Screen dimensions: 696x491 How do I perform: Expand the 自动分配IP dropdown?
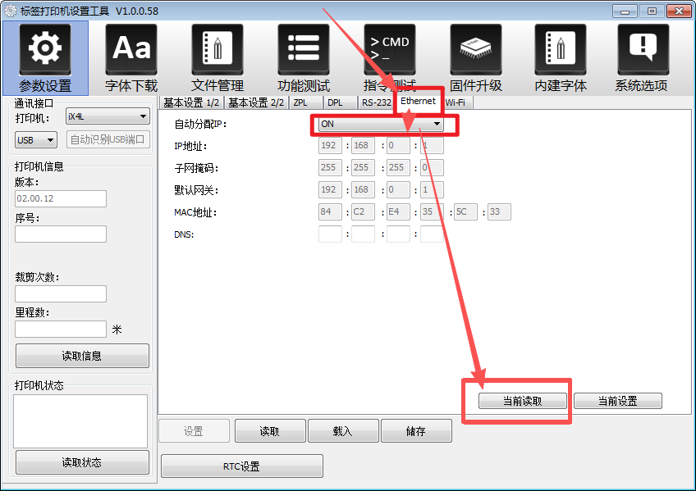pos(437,125)
